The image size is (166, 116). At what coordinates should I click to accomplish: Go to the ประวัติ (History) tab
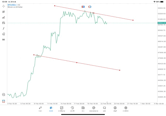72,109
